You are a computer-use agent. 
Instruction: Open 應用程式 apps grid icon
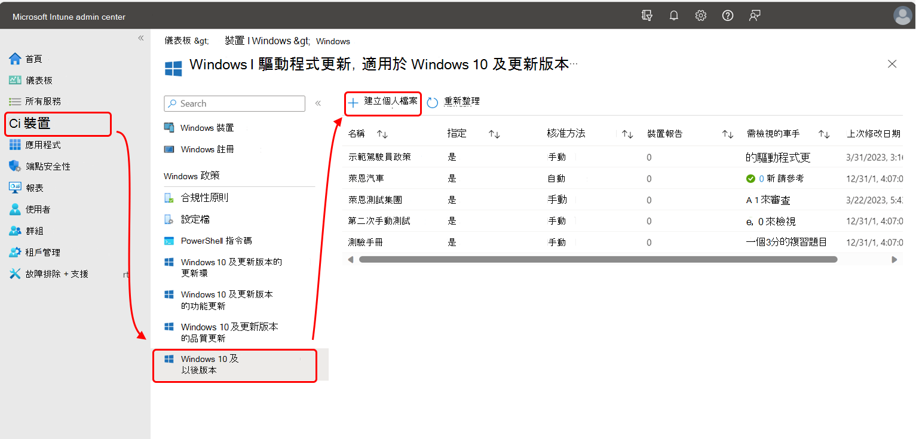(x=15, y=145)
